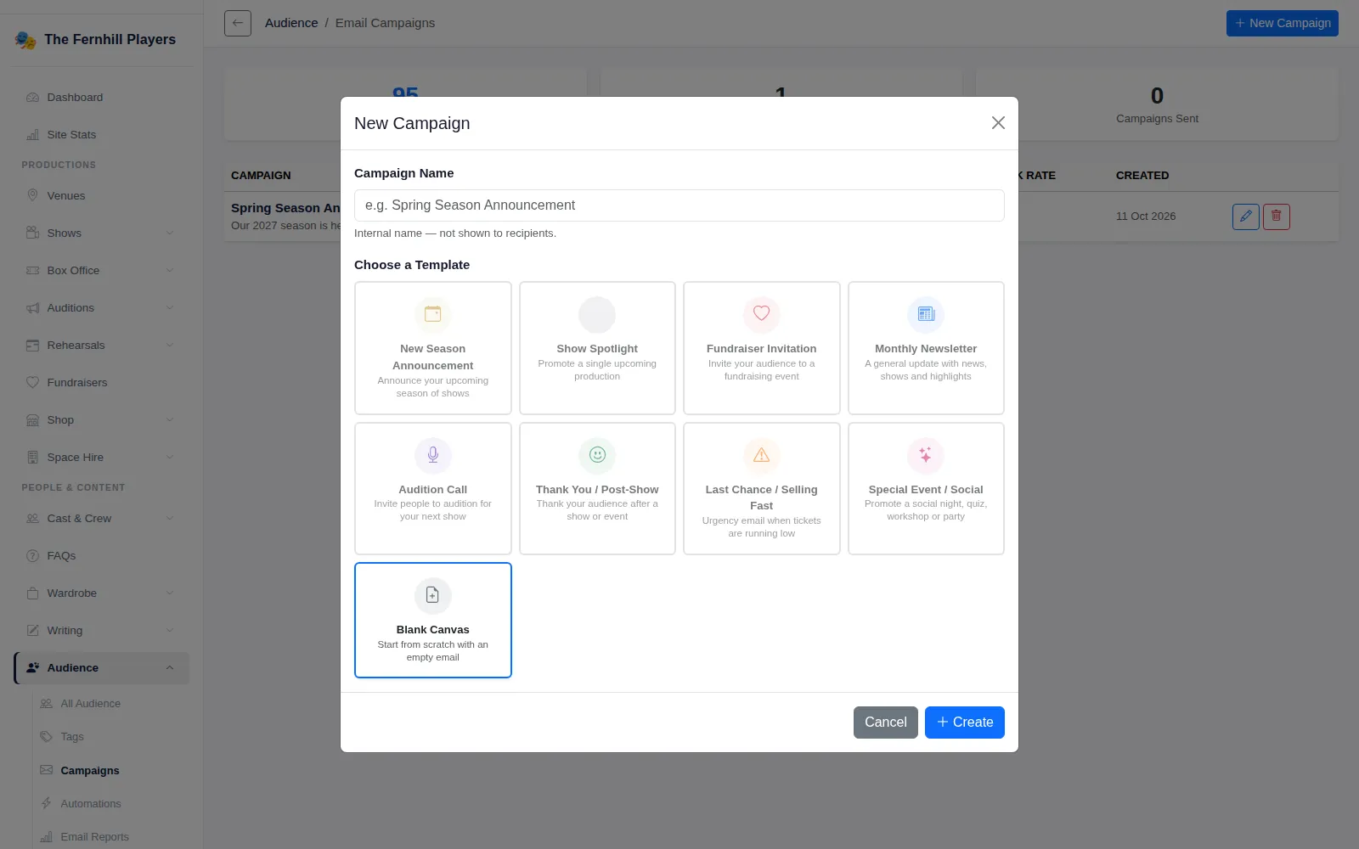Image resolution: width=1359 pixels, height=849 pixels.
Task: Choose the Audition Call template
Action: click(432, 488)
